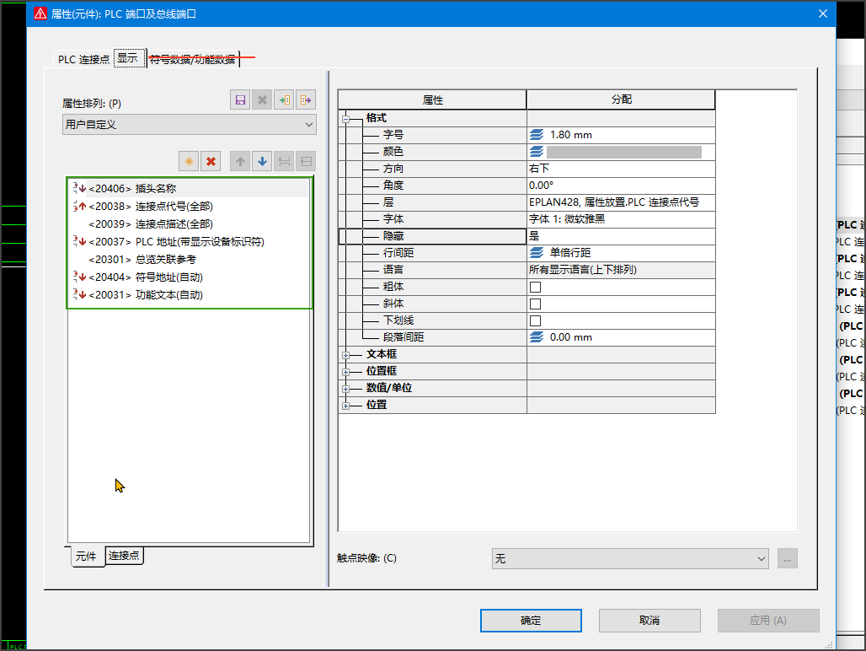
Task: Click the new property star icon
Action: pos(189,161)
